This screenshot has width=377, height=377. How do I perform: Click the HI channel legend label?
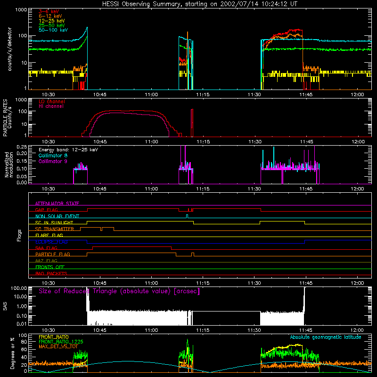[51, 107]
